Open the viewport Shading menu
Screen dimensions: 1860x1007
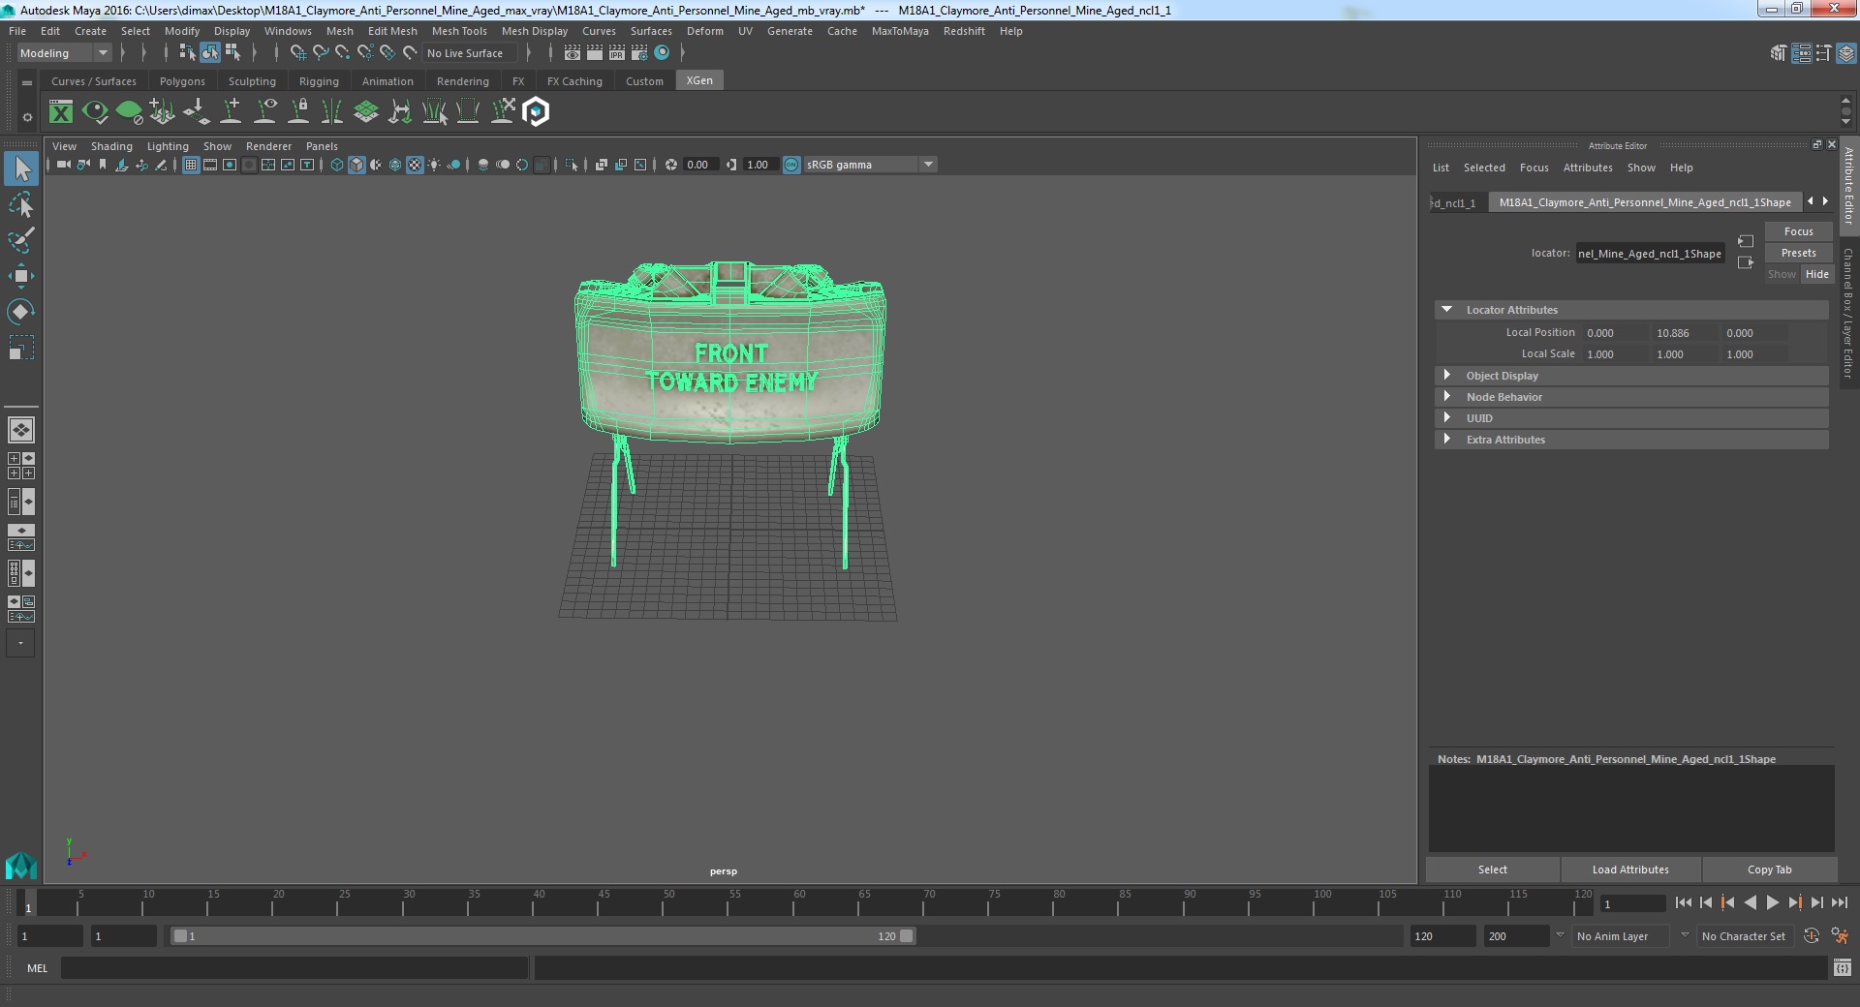click(111, 146)
